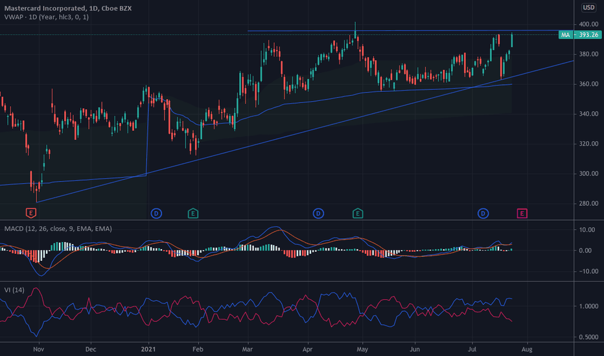604x356 pixels.
Task: Click the VI 0.5000 scale label
Action: pos(588,337)
